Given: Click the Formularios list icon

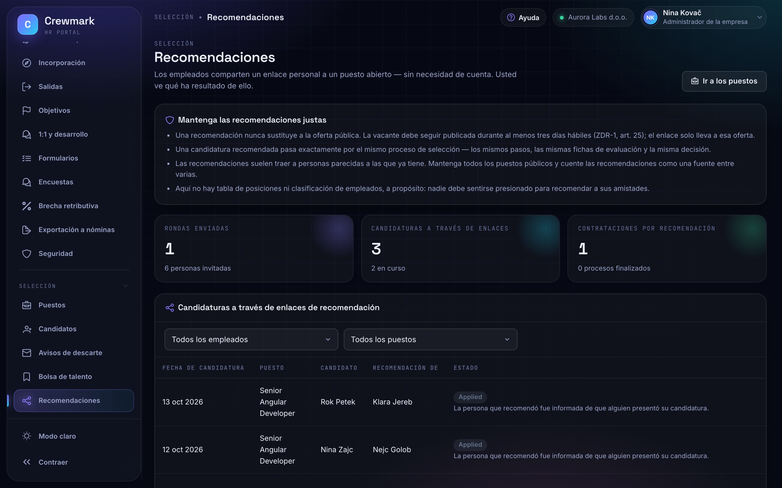Looking at the screenshot, I should 26,158.
